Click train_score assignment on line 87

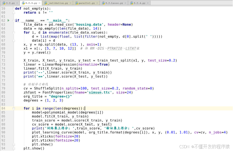[x=77, y=121]
